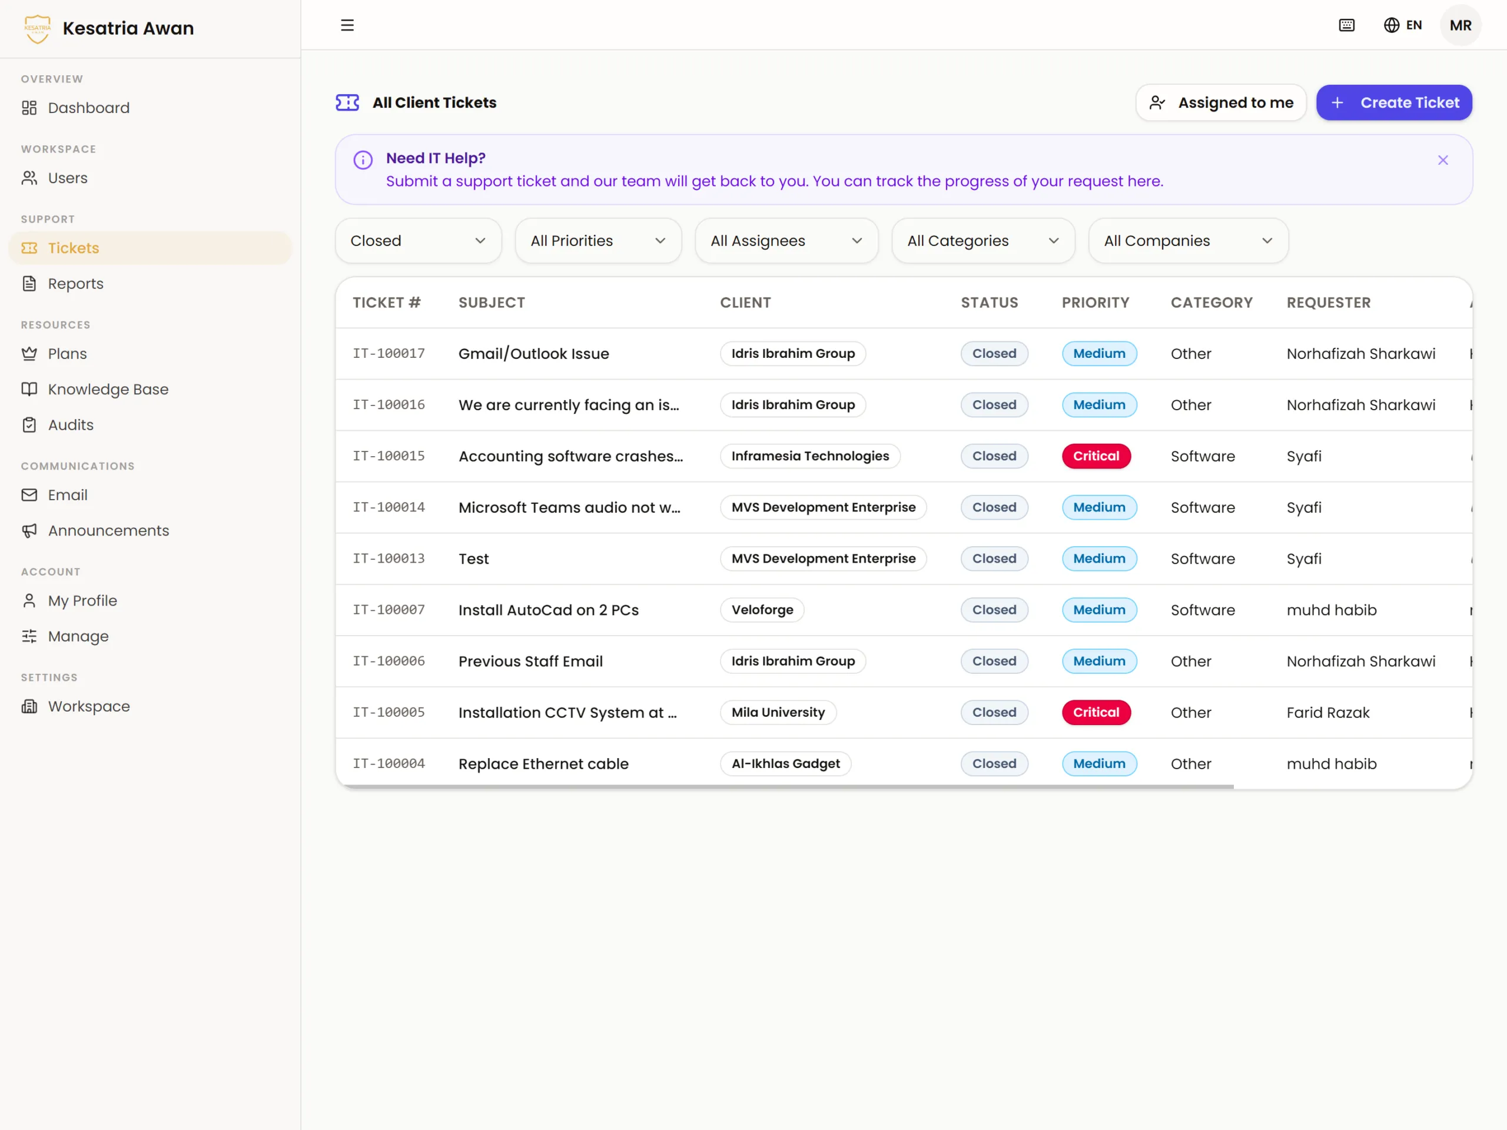Click the globe language icon

pos(1391,25)
